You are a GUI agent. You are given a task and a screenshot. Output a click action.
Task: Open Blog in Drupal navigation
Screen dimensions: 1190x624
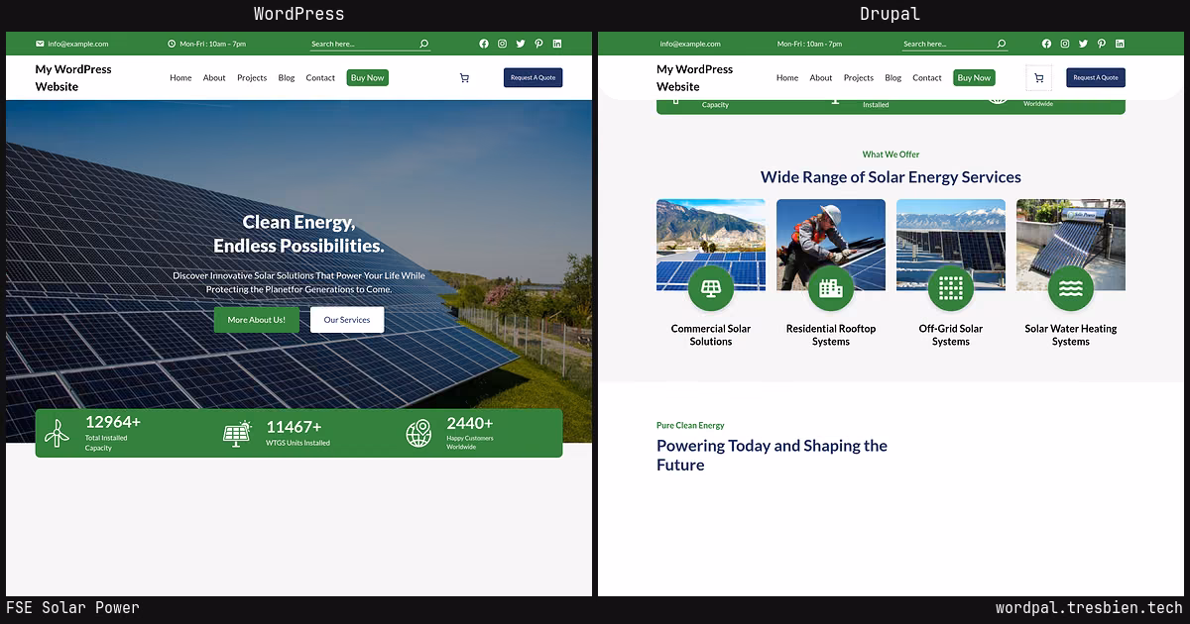pyautogui.click(x=893, y=77)
